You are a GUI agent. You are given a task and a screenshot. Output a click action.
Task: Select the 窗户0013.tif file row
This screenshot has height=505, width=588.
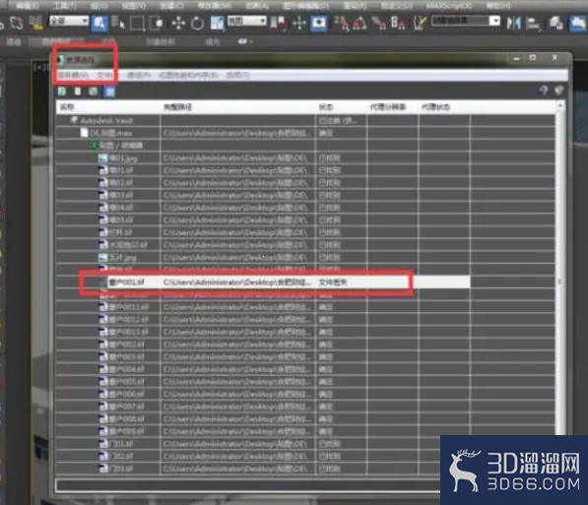click(x=305, y=332)
